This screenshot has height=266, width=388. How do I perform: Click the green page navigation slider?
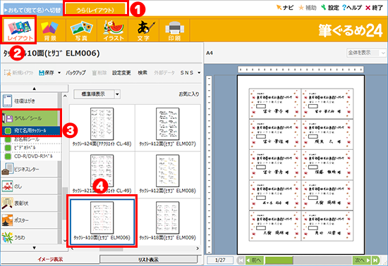[279, 260]
